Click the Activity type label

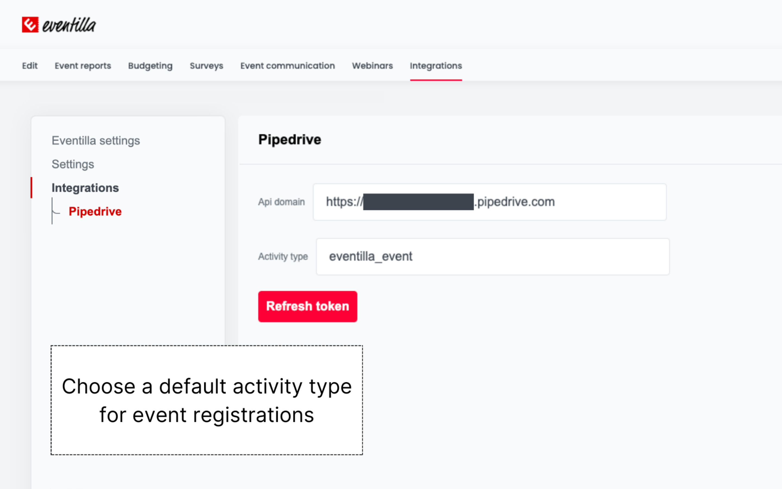283,257
